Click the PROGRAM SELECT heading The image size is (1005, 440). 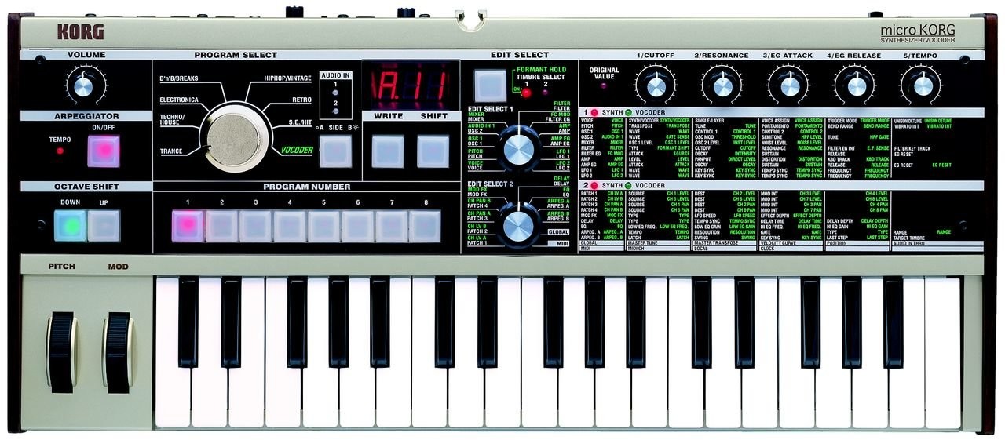coord(236,55)
